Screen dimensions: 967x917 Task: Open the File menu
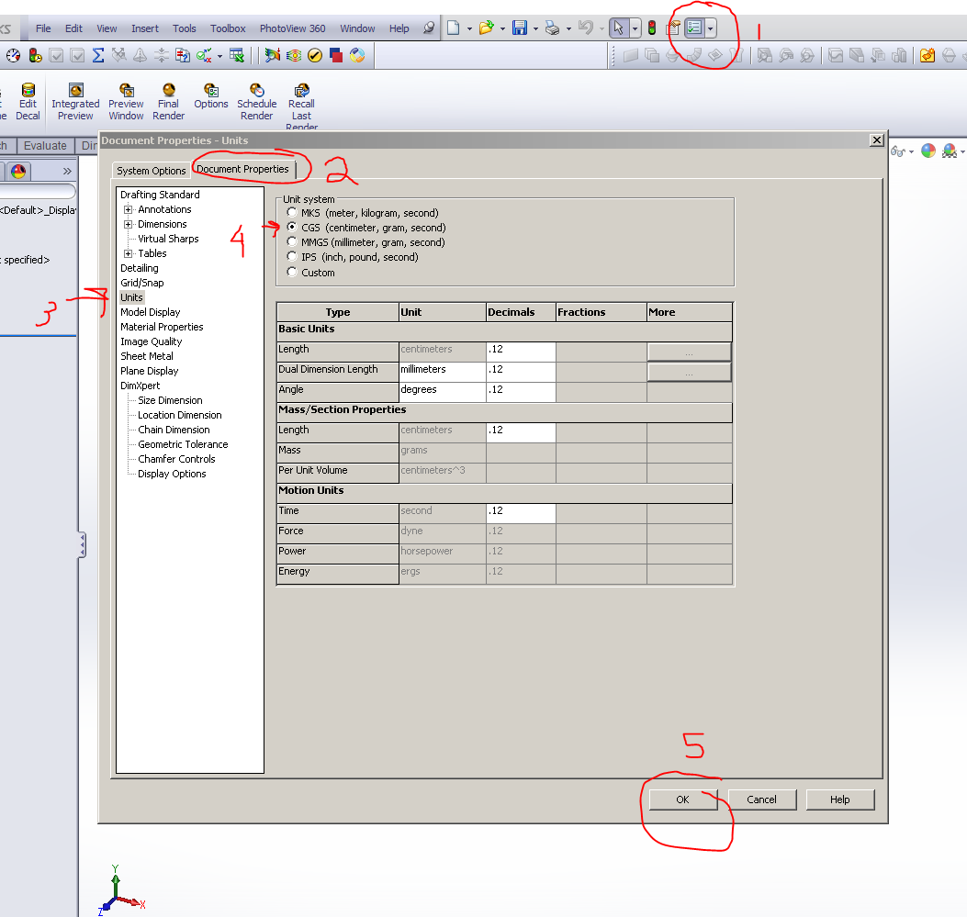tap(43, 28)
